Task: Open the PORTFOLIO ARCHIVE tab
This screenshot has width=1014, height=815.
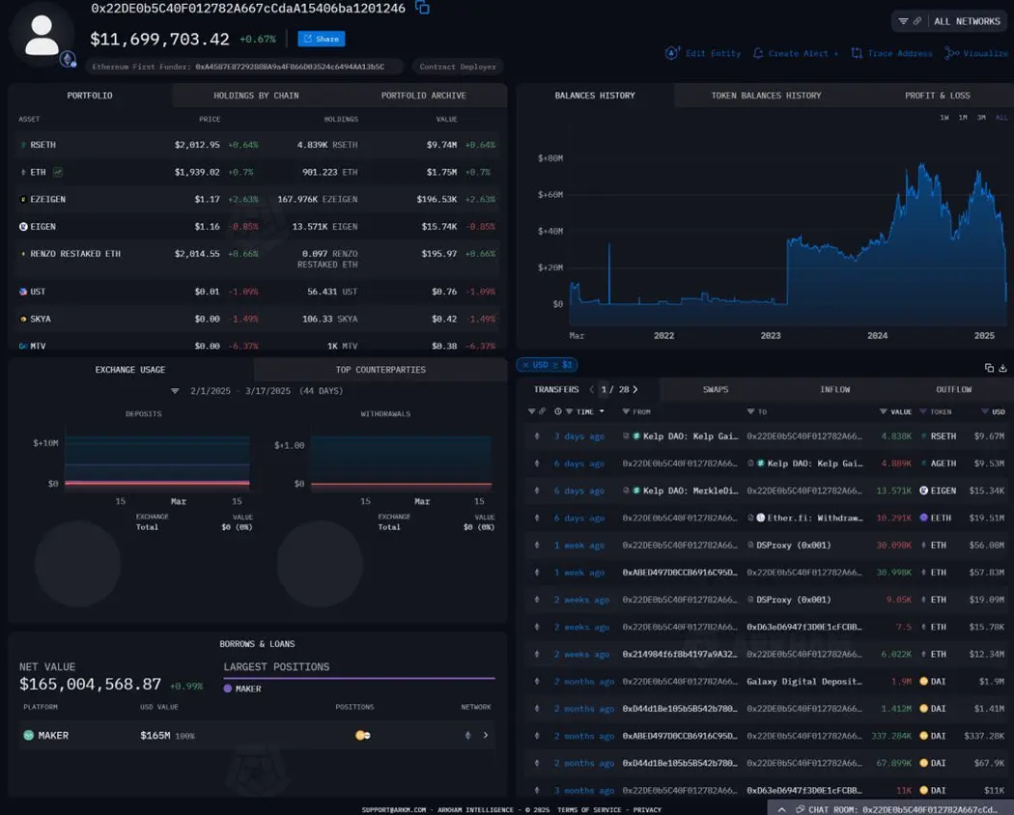Action: tap(424, 95)
